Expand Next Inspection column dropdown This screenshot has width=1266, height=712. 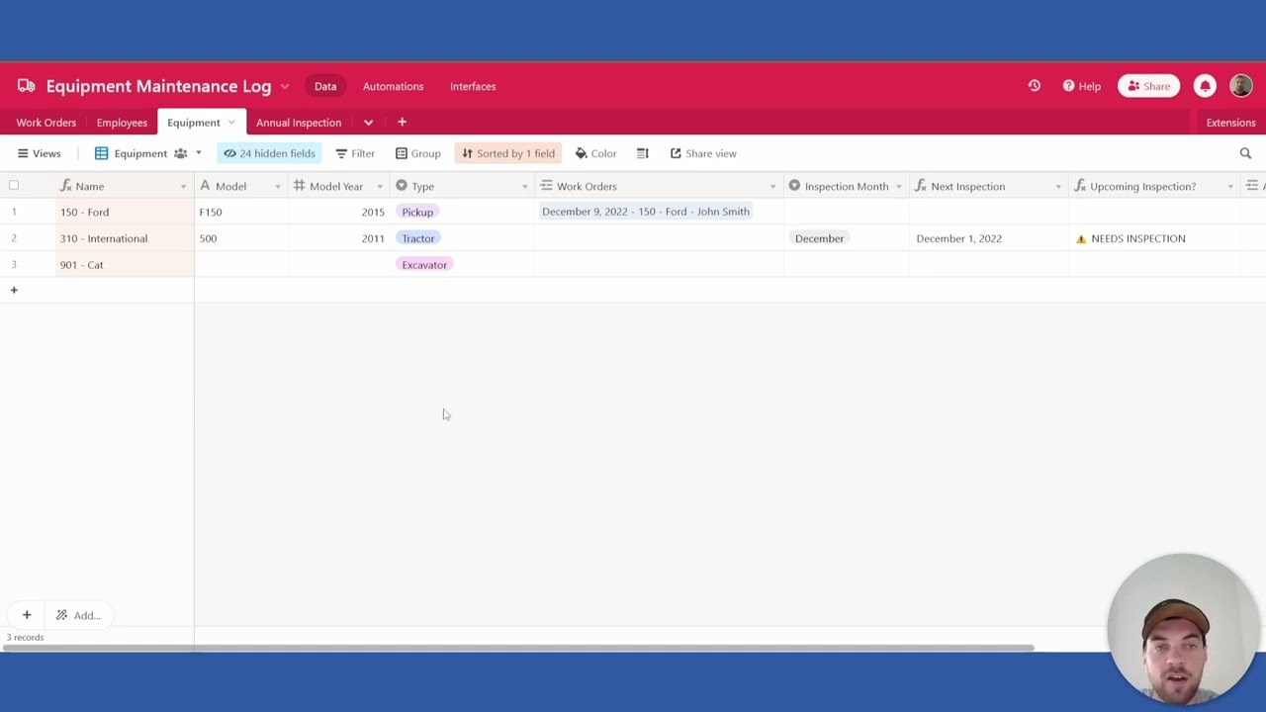[1058, 186]
